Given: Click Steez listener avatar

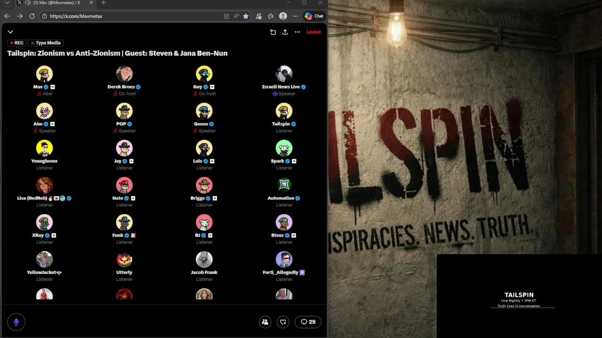Looking at the screenshot, I should 284,223.
